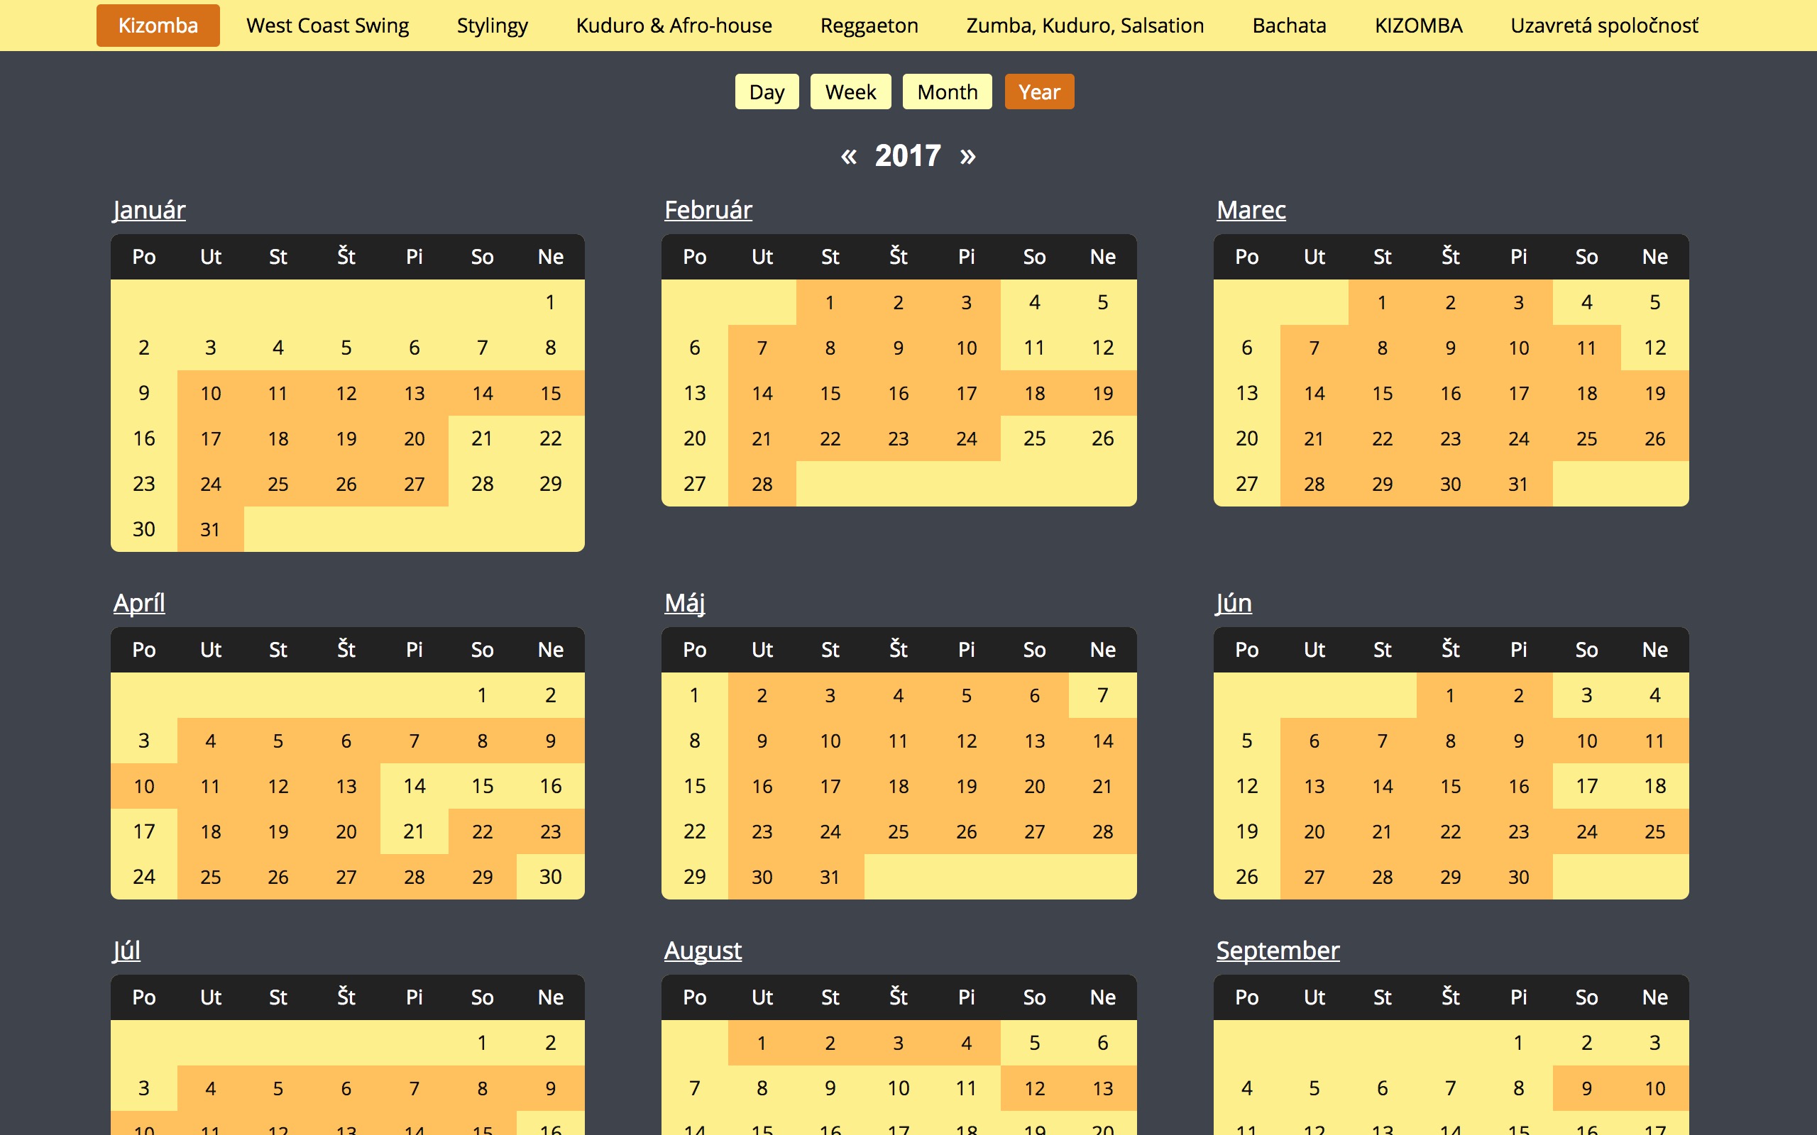Switch to Month view
The width and height of the screenshot is (1817, 1135).
(947, 92)
